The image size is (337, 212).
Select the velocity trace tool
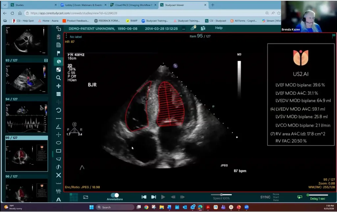click(59, 167)
